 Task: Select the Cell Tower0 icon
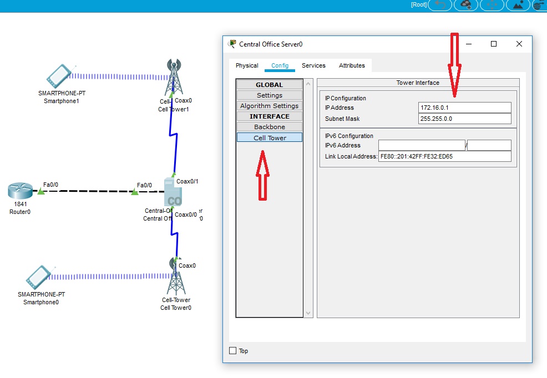pos(176,280)
